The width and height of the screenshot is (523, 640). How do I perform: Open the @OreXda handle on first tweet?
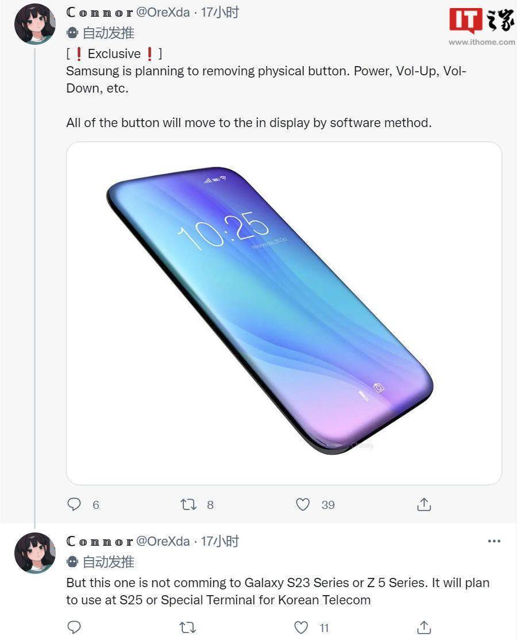coord(163,12)
